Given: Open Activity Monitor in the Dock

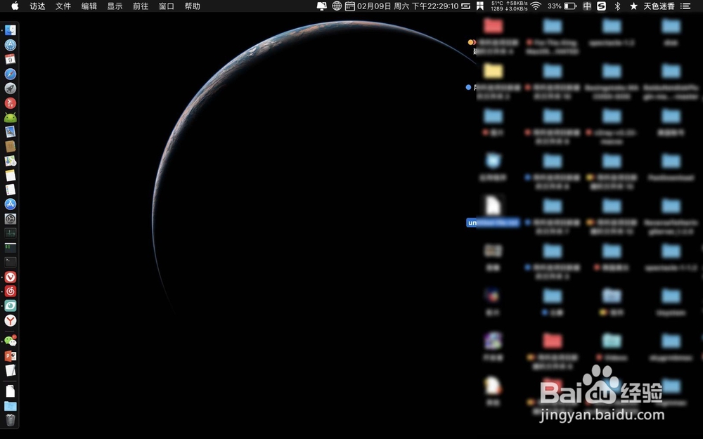Looking at the screenshot, I should pos(11,233).
